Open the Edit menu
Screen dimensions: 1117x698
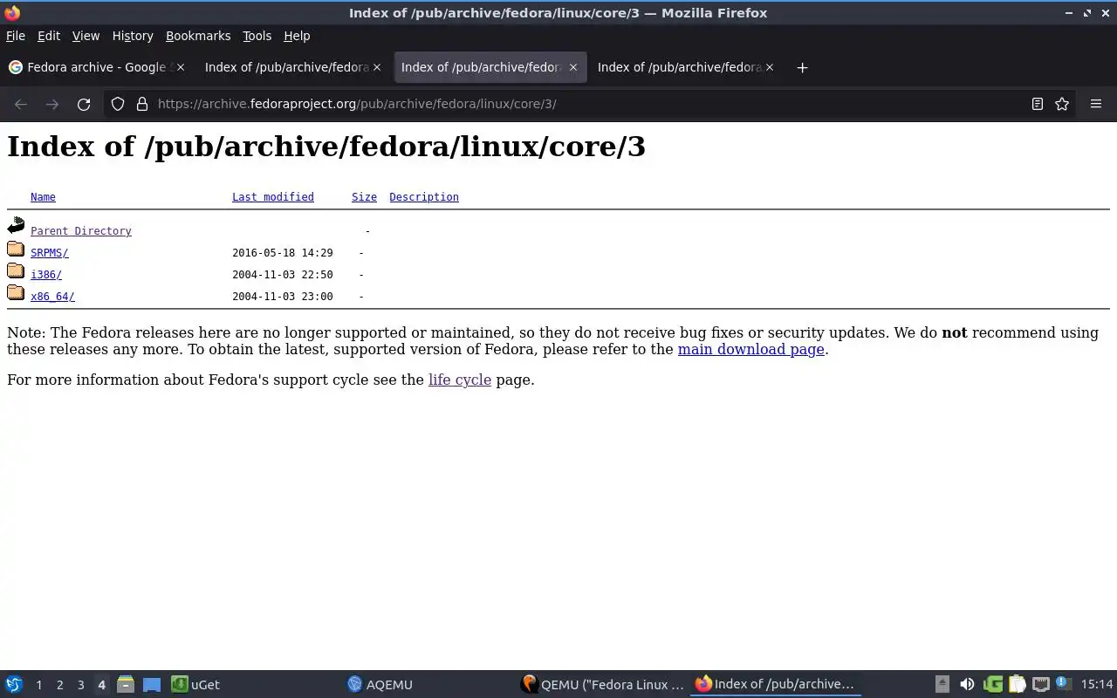click(x=49, y=36)
